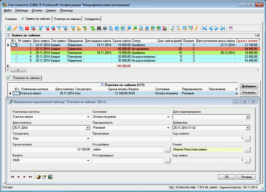Open the Состояние dropdown list
Viewport: 266px width, 192px height.
point(167,117)
